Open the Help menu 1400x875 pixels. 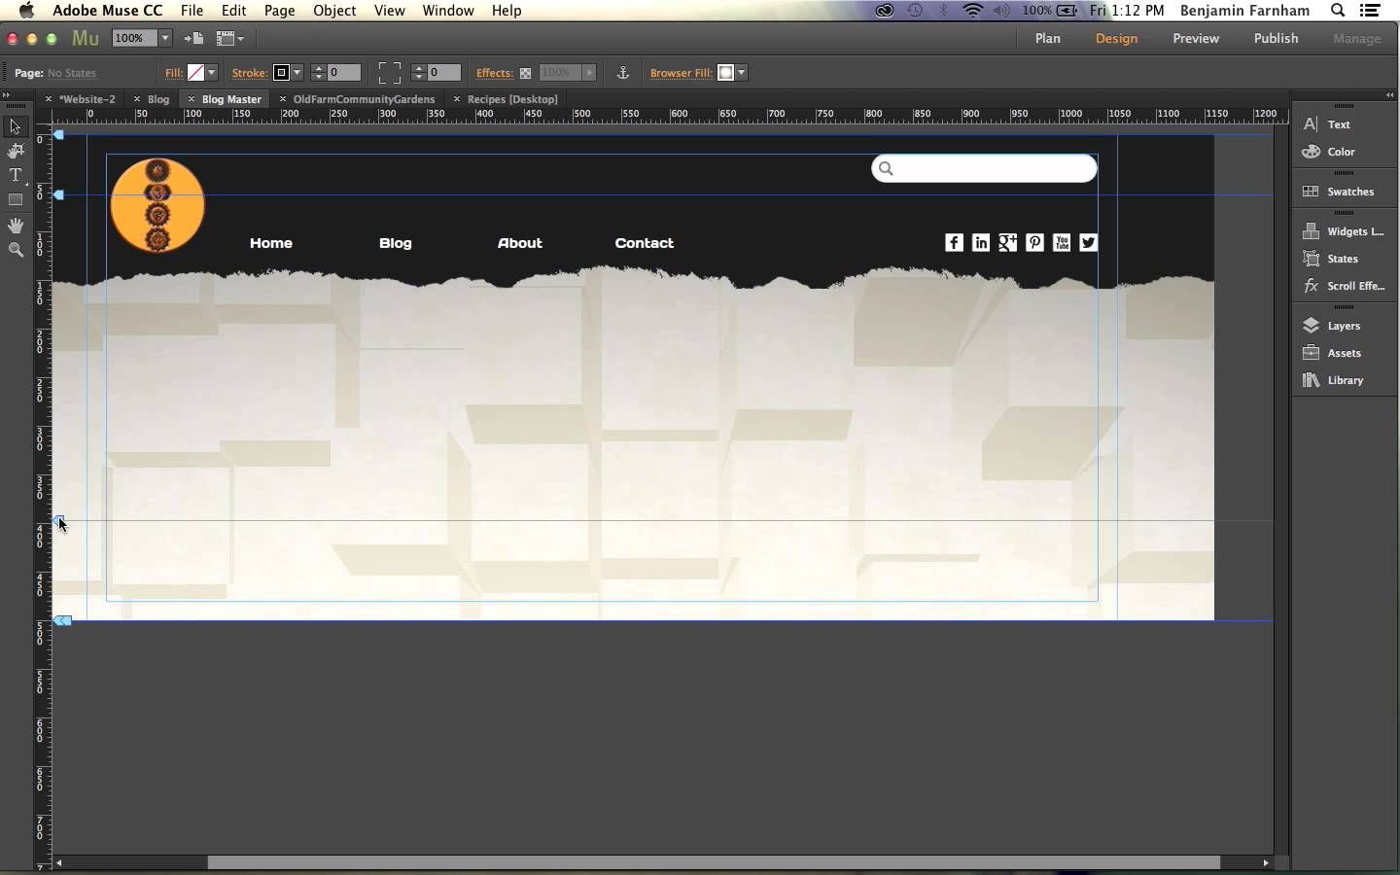(x=507, y=11)
